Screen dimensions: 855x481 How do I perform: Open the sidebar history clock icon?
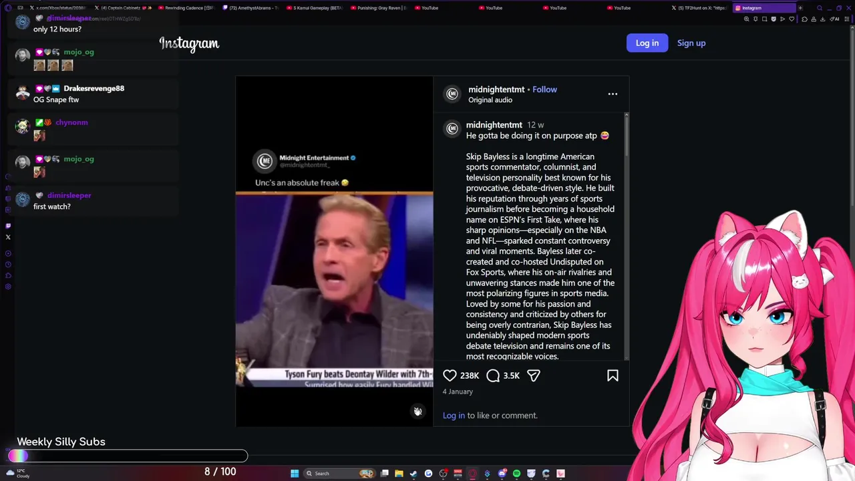[8, 265]
